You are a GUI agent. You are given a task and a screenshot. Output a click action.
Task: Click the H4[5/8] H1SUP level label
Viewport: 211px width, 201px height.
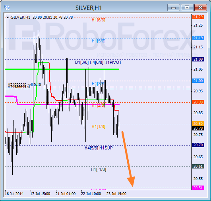tap(99, 148)
